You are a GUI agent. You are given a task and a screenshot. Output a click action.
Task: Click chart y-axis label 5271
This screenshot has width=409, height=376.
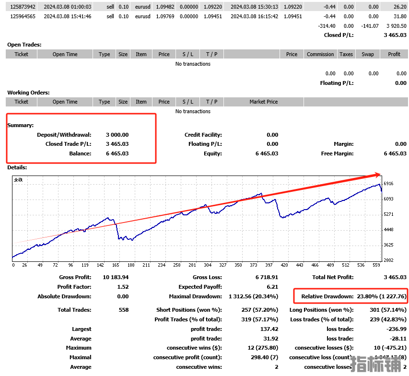click(388, 214)
